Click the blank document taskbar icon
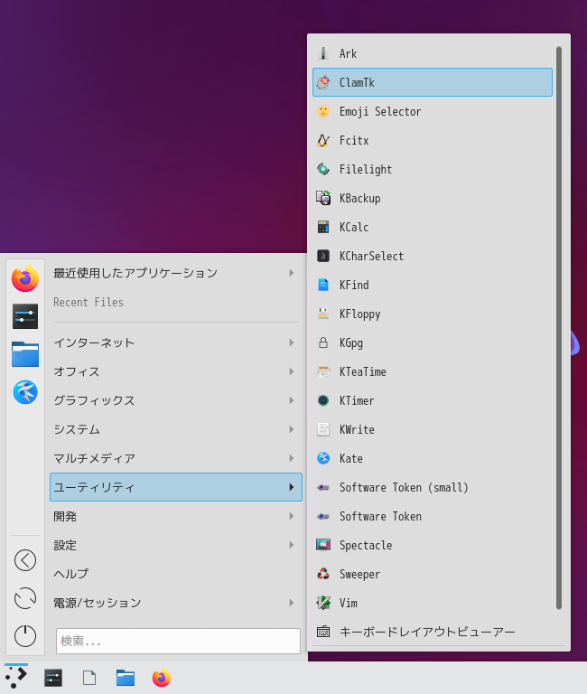Viewport: 587px width, 694px height. coord(89,678)
